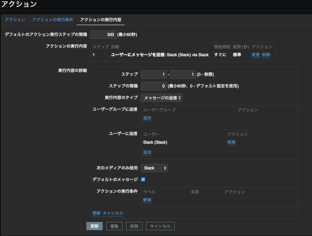Click 追加 under ユーザーに送信

[147, 152]
